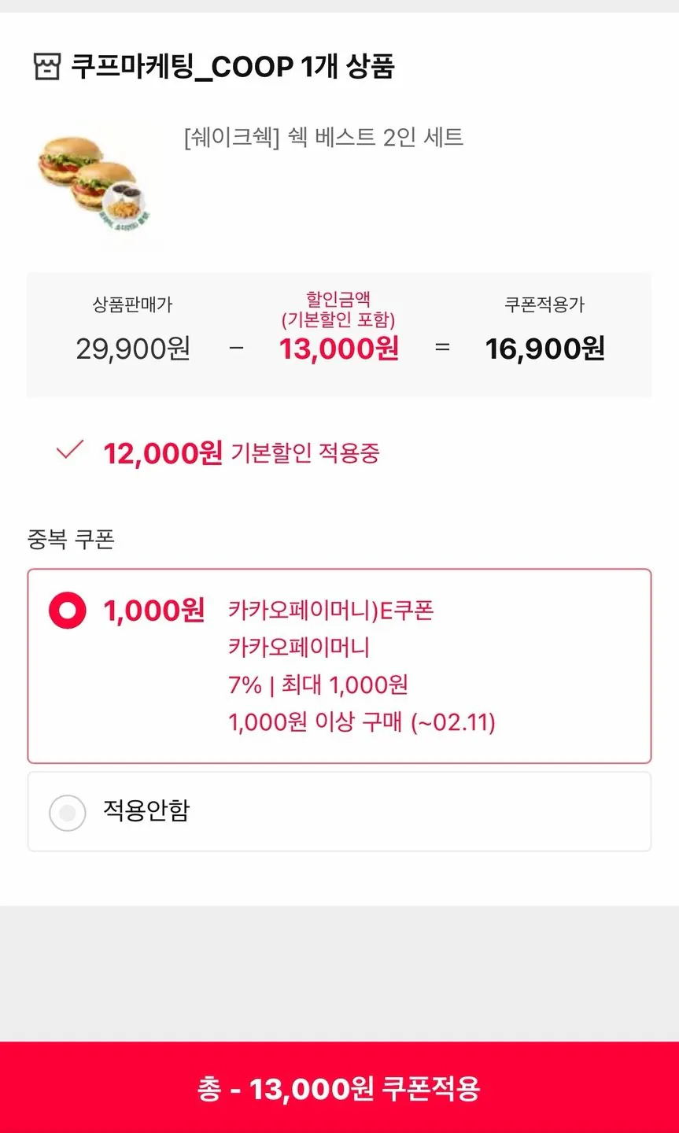The width and height of the screenshot is (679, 1133).
Task: Click the 7% | 최대 1,000원 coupon detail
Action: [318, 685]
